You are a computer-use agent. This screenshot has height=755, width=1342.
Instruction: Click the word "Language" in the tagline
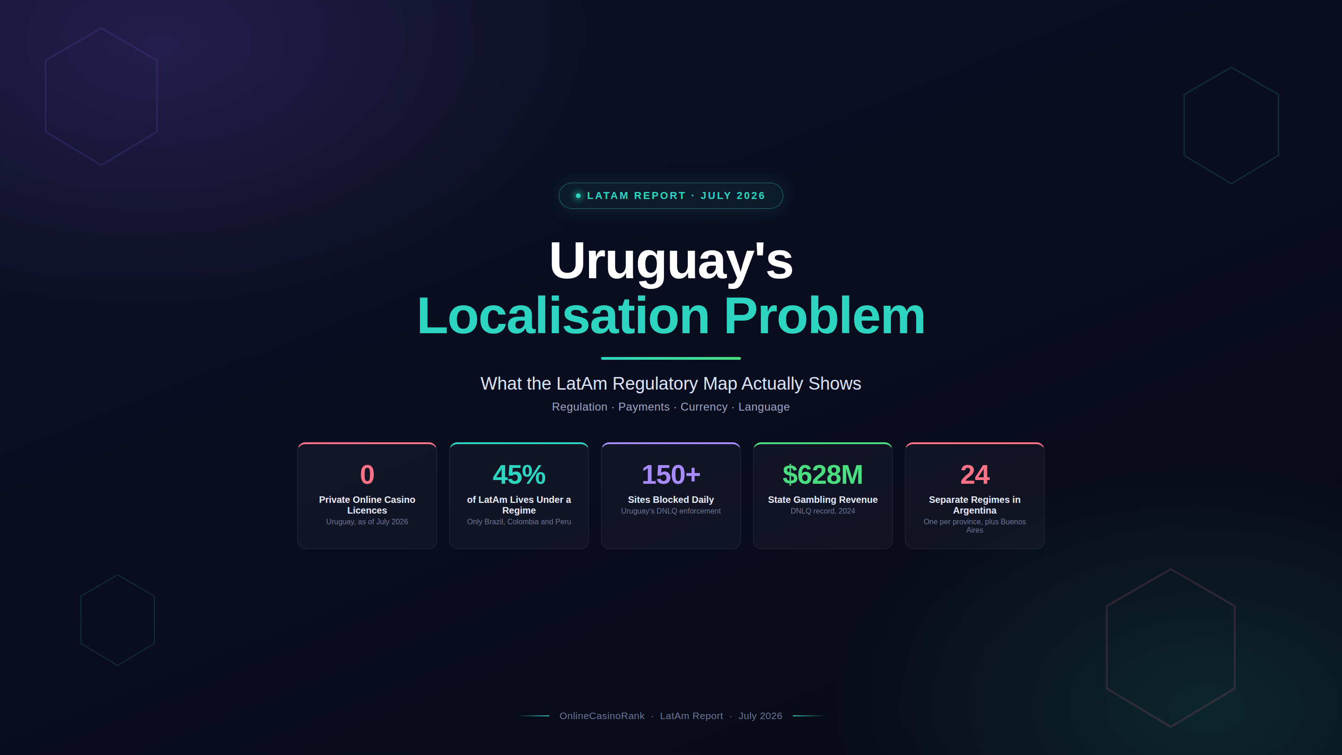point(764,407)
